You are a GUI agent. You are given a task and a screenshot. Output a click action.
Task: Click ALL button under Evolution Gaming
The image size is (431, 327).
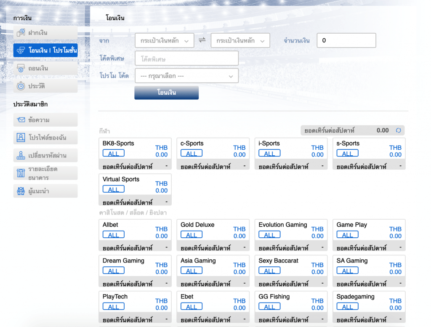point(269,235)
